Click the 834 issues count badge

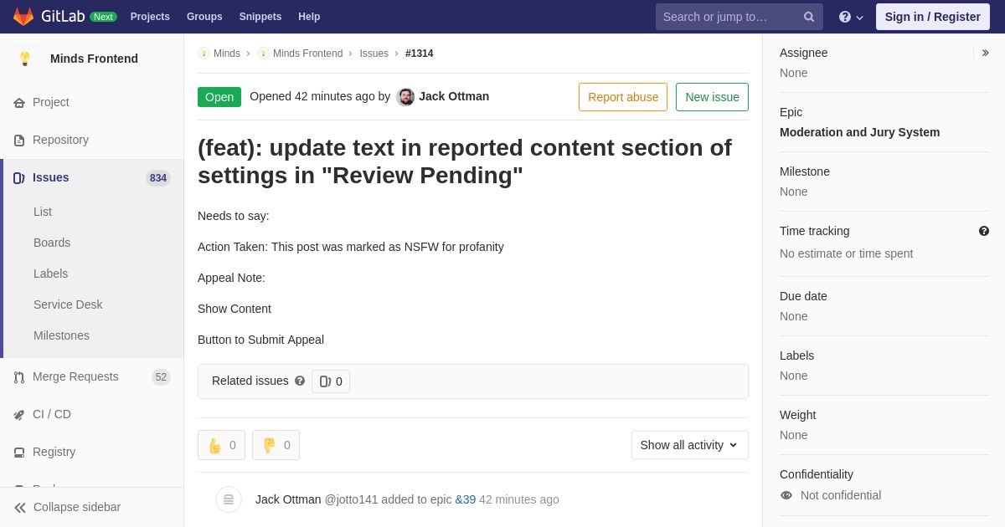point(158,178)
